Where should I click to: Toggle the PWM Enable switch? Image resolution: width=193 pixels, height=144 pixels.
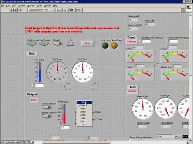[32, 44]
